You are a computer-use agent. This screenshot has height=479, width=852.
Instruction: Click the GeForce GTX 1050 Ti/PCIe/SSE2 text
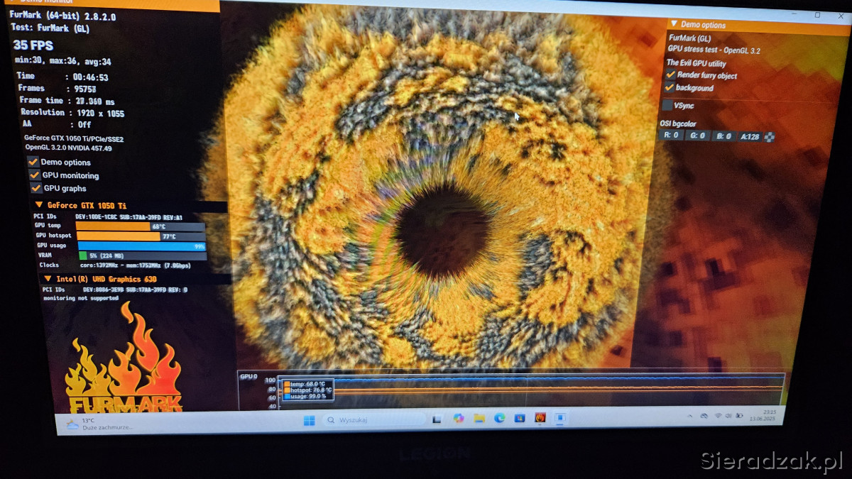74,138
